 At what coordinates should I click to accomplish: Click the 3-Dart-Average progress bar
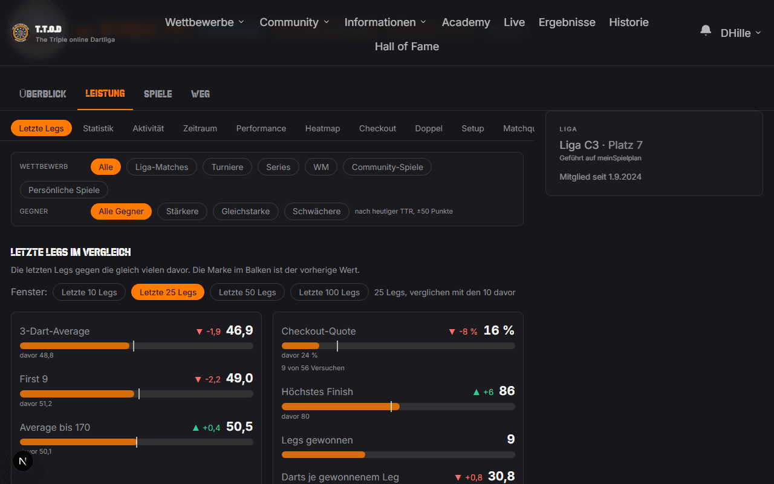click(137, 346)
